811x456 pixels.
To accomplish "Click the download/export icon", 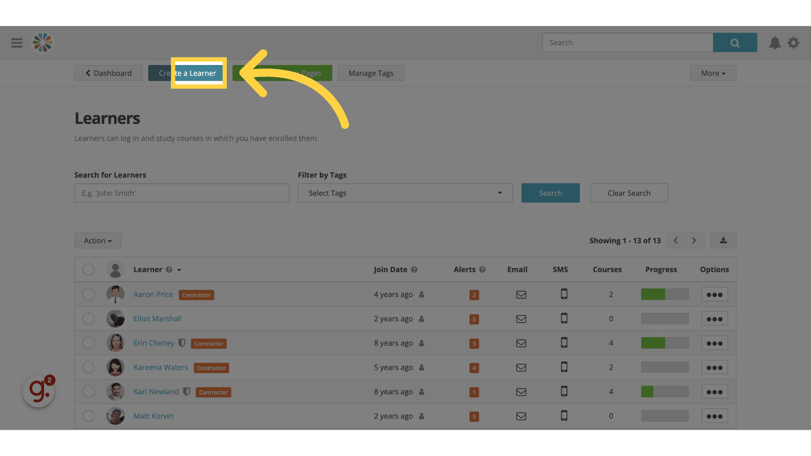I will click(x=723, y=241).
